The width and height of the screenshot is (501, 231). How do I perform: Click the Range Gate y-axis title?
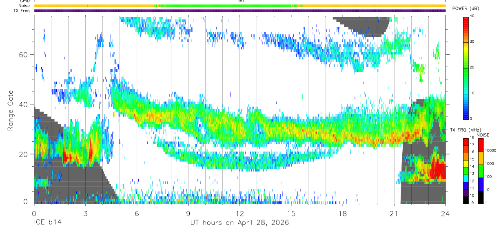(x=11, y=111)
